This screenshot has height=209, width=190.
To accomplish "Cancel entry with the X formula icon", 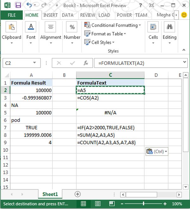I will 59,63.
